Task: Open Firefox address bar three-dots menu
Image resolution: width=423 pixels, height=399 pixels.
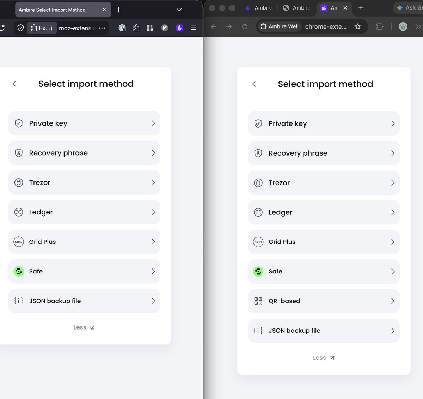Action: tap(102, 28)
